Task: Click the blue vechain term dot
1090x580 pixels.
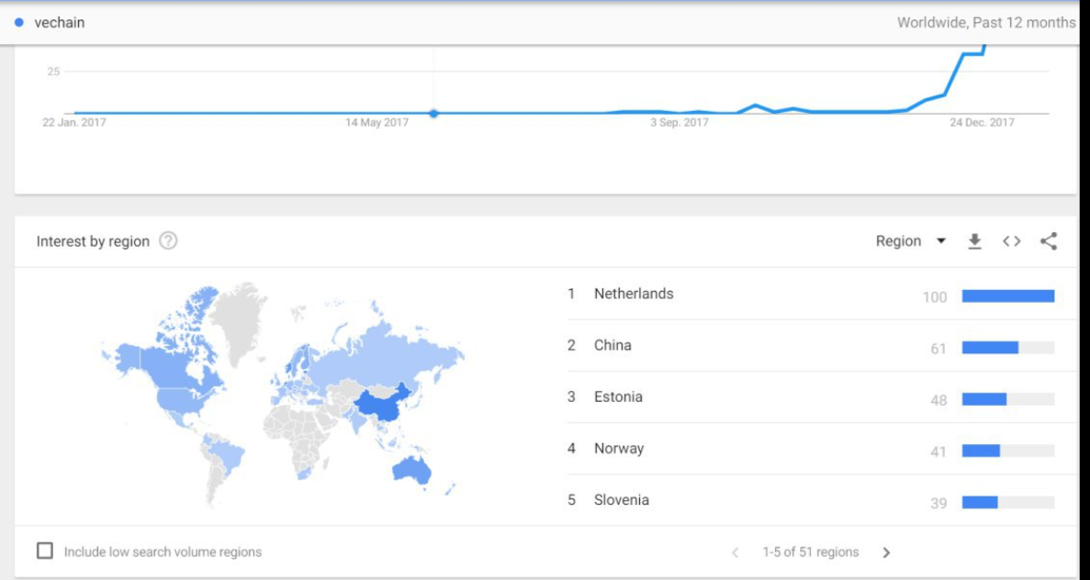Action: 19,22
